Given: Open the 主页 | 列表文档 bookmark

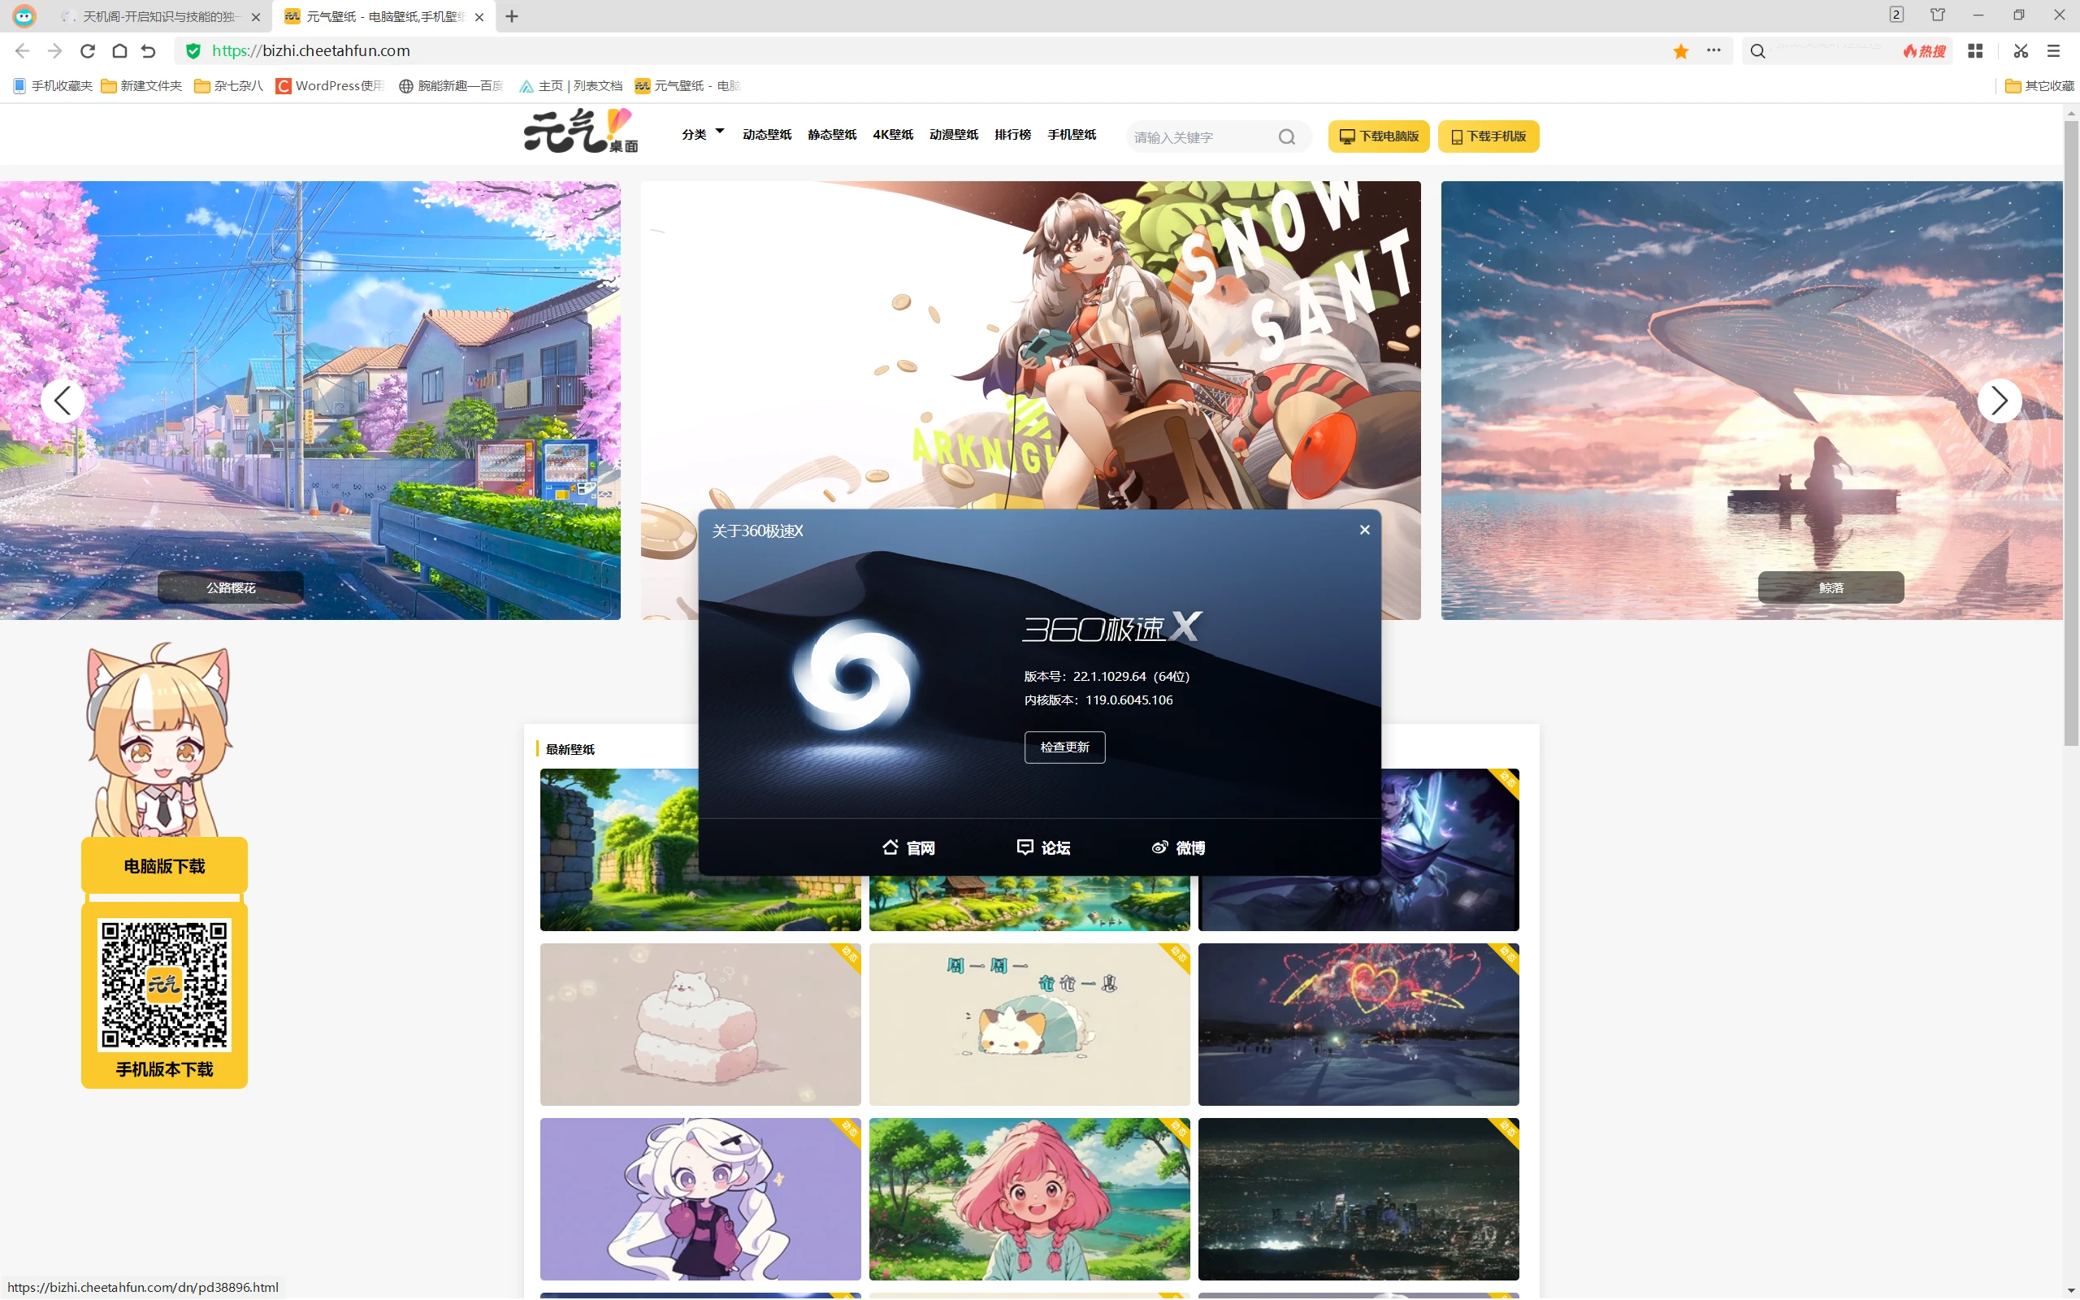Looking at the screenshot, I should point(570,85).
